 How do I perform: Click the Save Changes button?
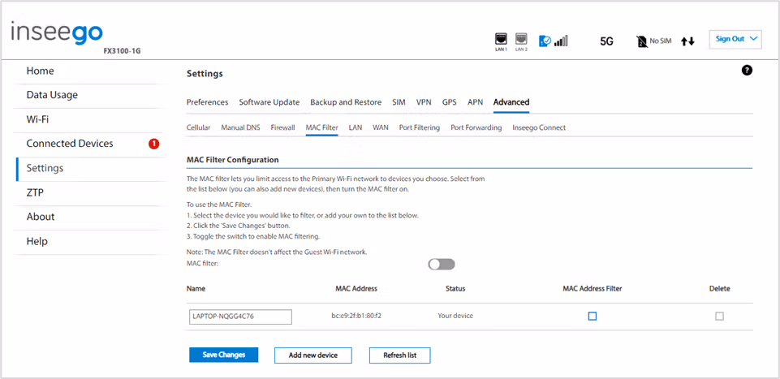pos(224,355)
